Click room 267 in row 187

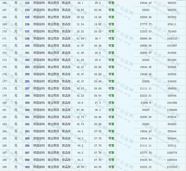click(27, 153)
